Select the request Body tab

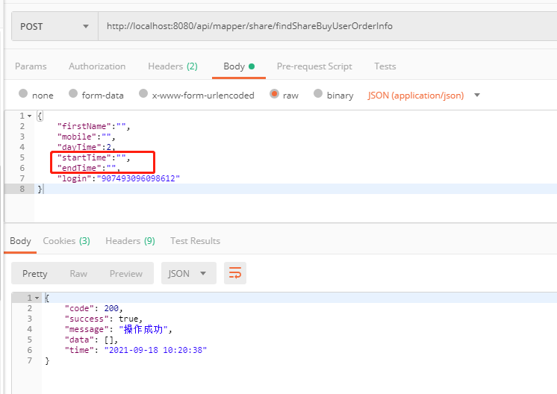click(x=239, y=66)
